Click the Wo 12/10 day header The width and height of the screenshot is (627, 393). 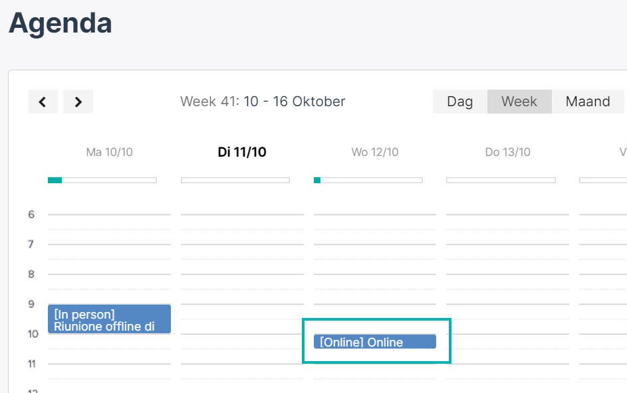(375, 152)
